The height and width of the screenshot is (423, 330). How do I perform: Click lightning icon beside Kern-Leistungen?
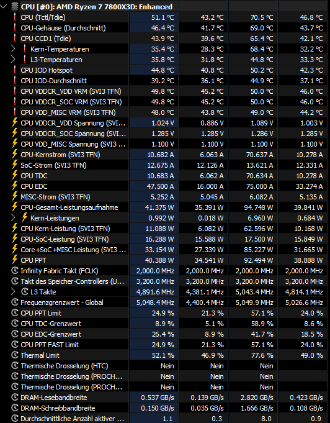click(x=25, y=217)
